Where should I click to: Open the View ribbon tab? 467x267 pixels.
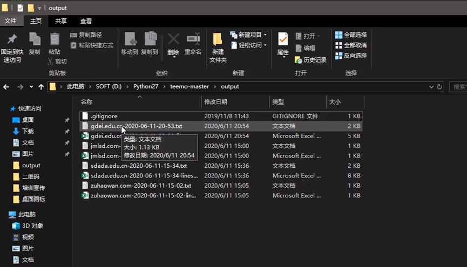coord(86,21)
